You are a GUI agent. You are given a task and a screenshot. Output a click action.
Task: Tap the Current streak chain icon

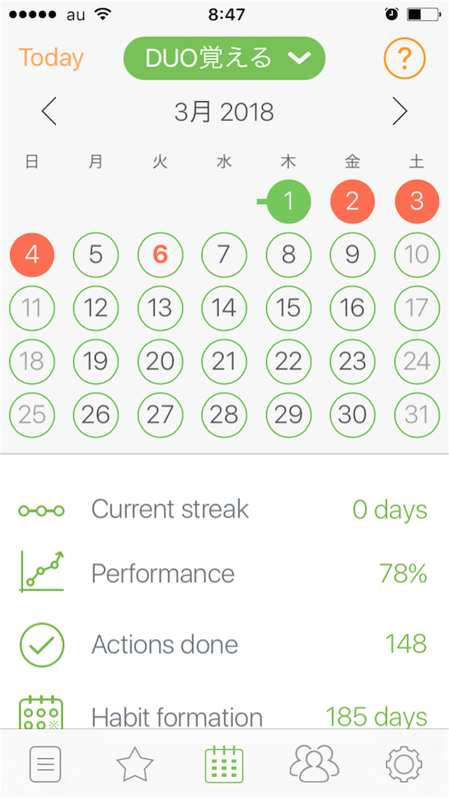click(x=42, y=510)
